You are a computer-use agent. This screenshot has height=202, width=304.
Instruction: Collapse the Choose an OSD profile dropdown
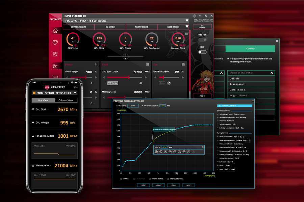point(272,73)
